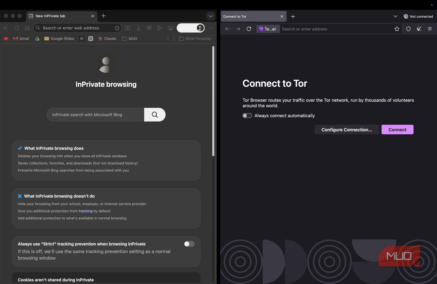This screenshot has width=437, height=284.
Task: Toggle Always connect automatically switch
Action: 247,116
